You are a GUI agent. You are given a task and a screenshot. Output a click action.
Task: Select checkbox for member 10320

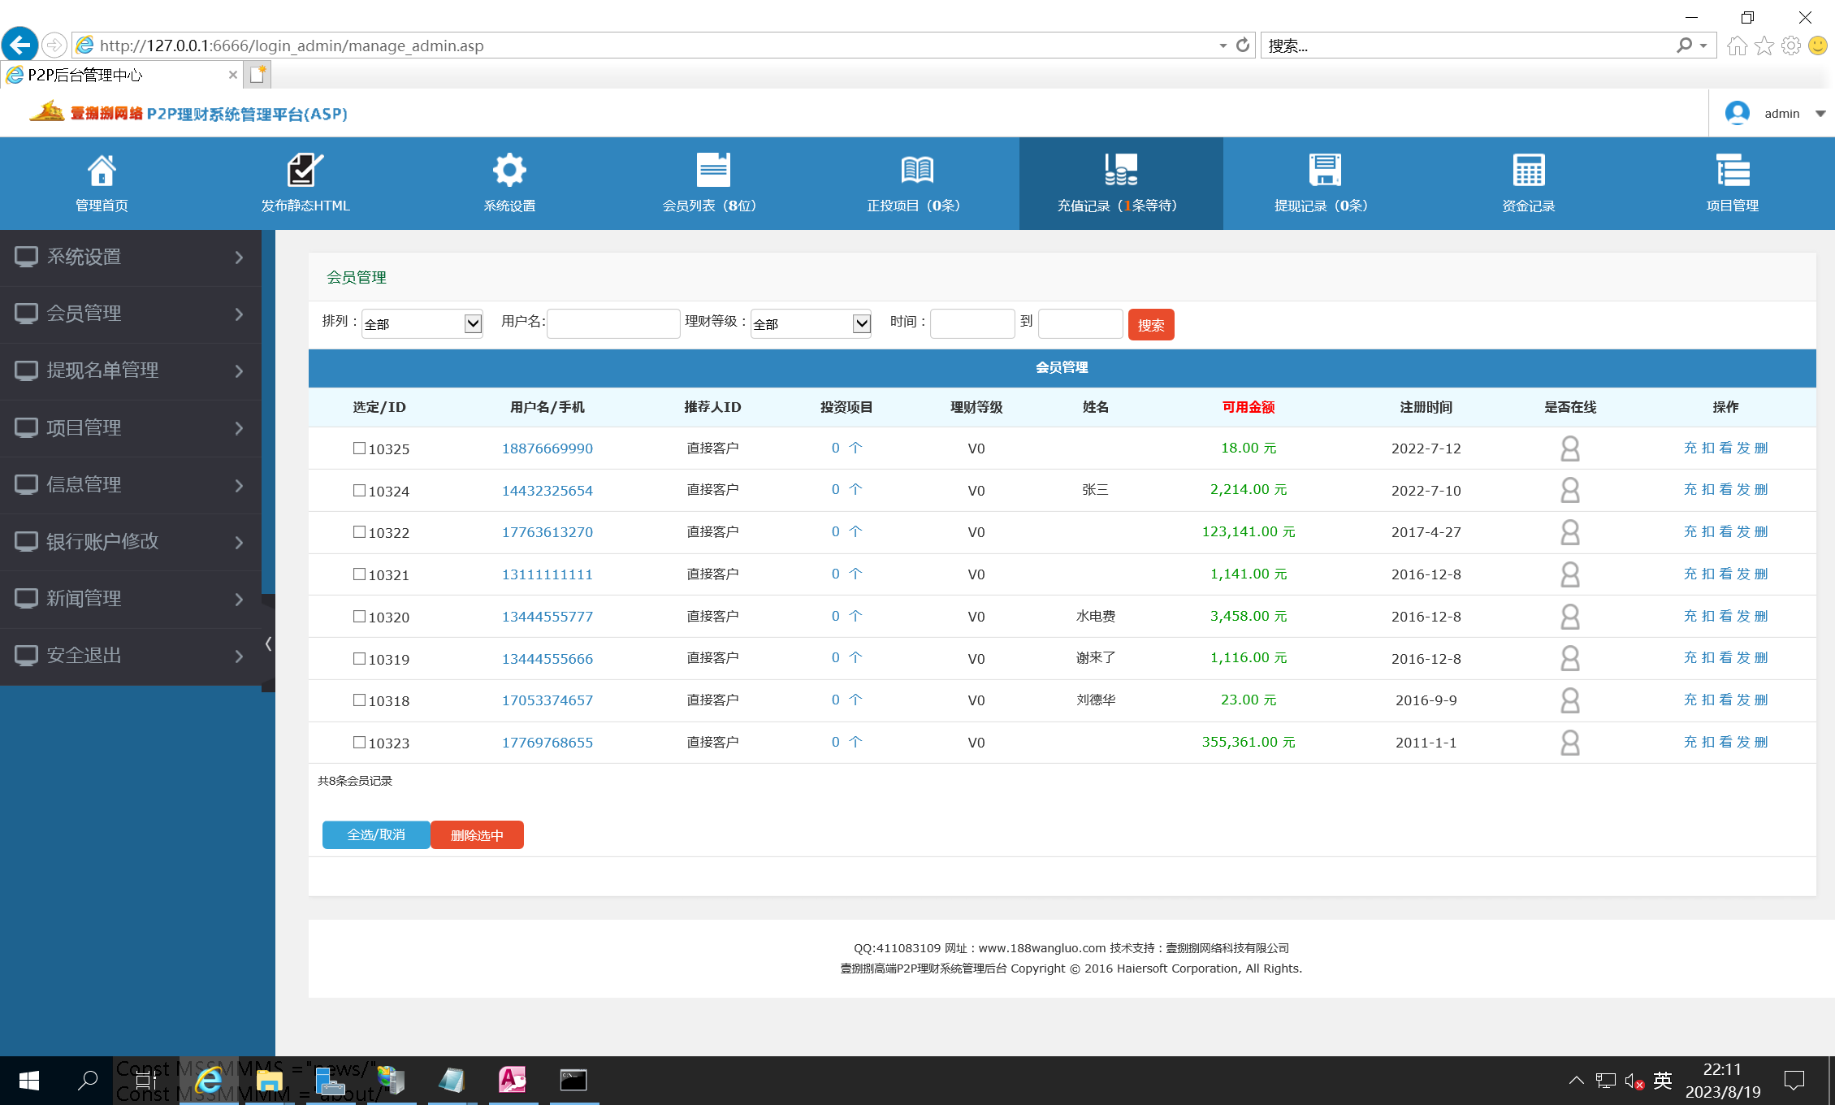(359, 616)
